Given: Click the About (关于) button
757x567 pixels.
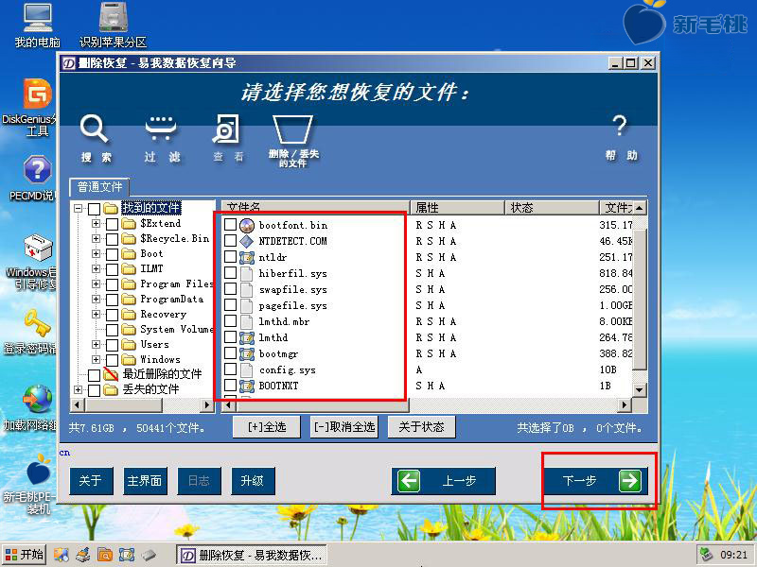Looking at the screenshot, I should coord(91,481).
